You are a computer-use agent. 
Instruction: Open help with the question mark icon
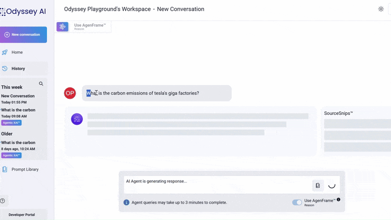2,201
